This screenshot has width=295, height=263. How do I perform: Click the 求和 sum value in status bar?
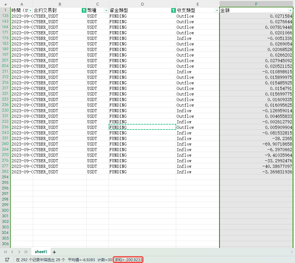[128, 260]
